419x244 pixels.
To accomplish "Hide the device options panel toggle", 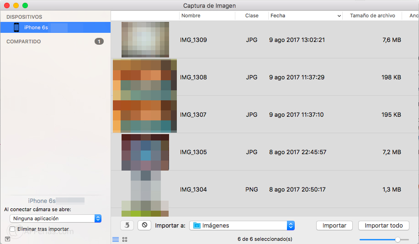I will pyautogui.click(x=7, y=239).
